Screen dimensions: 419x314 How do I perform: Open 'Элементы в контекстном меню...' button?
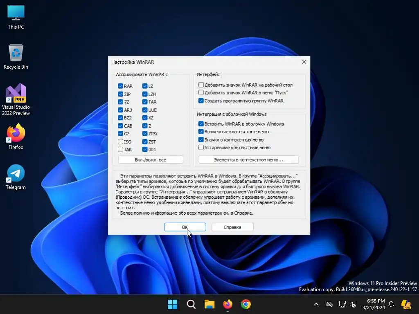coord(248,160)
